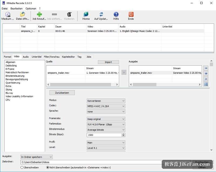Click scroll-down arrow of settings panel
Image resolution: width=216 pixels, height=172 pixels.
tap(211, 150)
